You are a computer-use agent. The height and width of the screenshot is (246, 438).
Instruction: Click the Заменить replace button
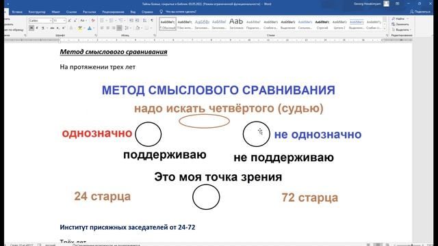click(x=400, y=25)
